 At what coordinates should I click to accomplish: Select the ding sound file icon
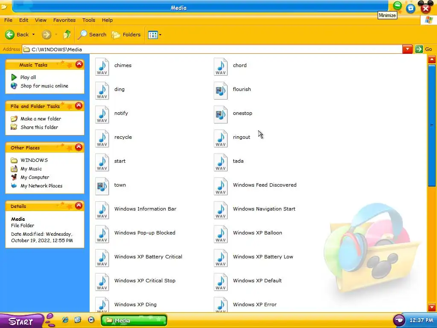[102, 91]
